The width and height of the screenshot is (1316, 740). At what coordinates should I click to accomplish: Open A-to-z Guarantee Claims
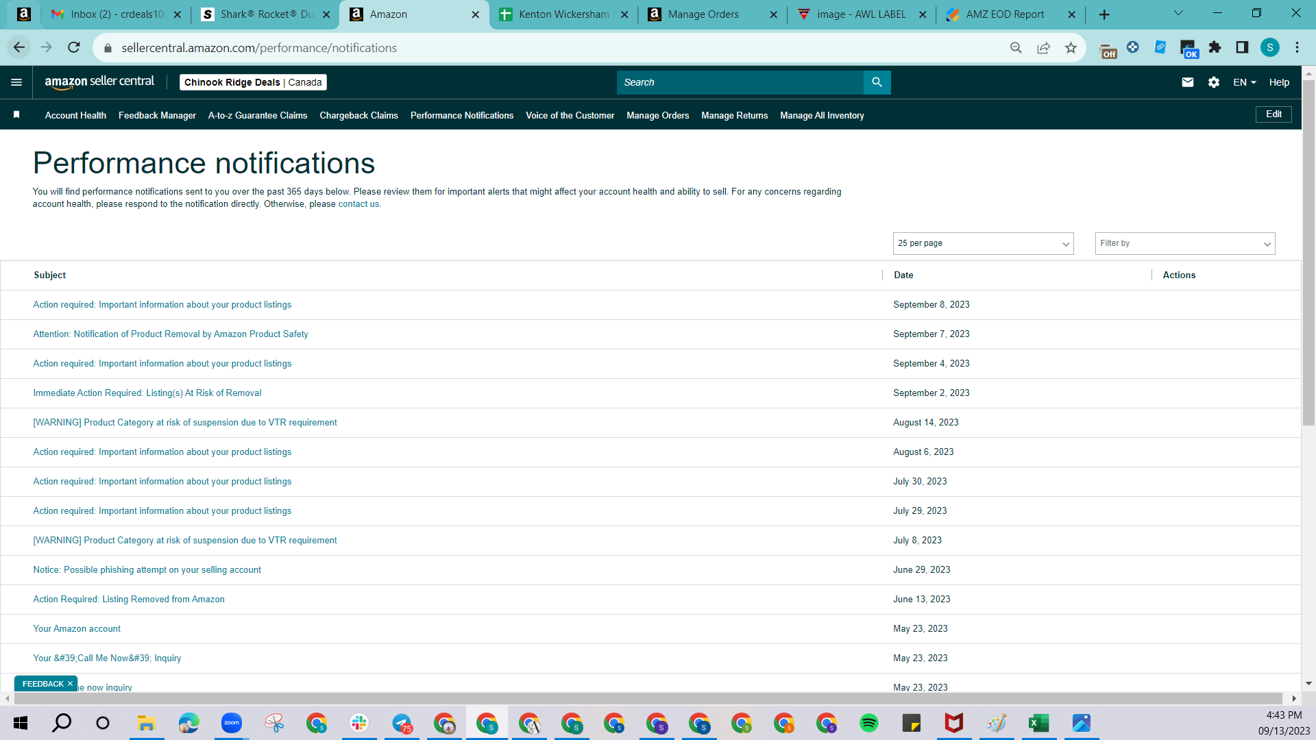258,115
